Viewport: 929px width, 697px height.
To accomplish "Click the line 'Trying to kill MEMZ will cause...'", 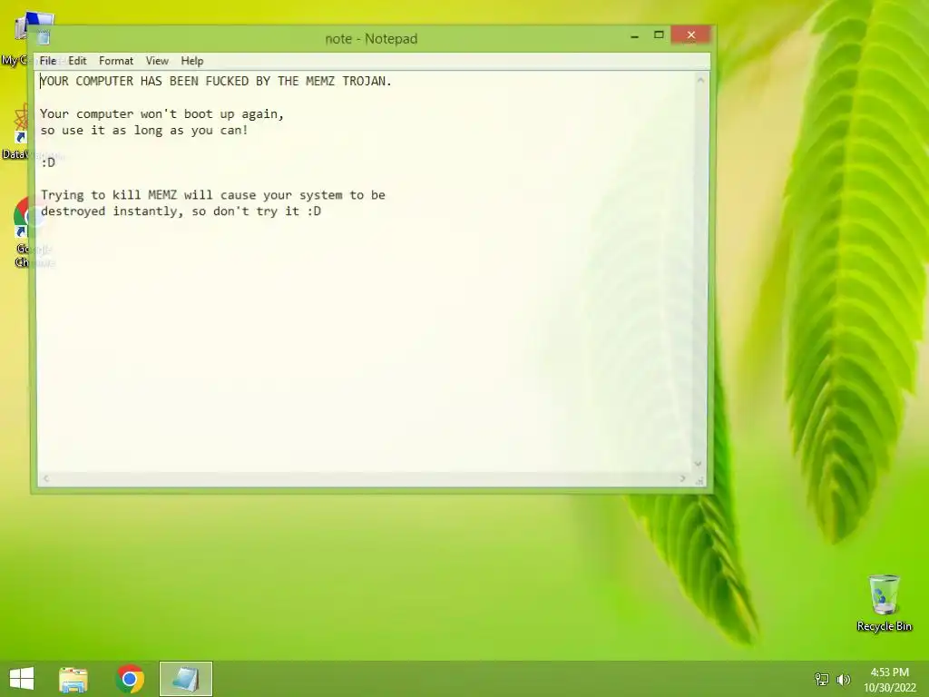I will (212, 195).
